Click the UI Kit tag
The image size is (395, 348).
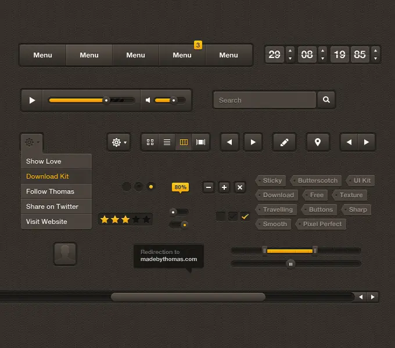coord(361,180)
